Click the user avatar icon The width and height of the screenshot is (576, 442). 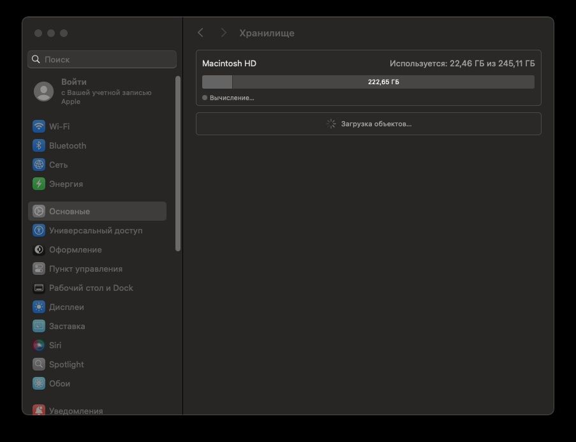[44, 91]
